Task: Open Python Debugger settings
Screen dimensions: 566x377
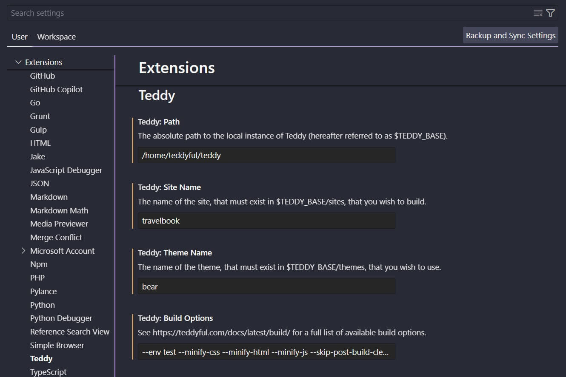Action: (x=61, y=318)
